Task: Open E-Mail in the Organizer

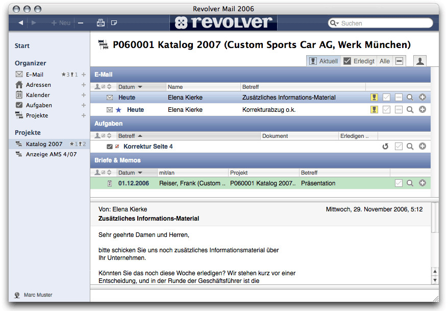Action: pyautogui.click(x=35, y=75)
